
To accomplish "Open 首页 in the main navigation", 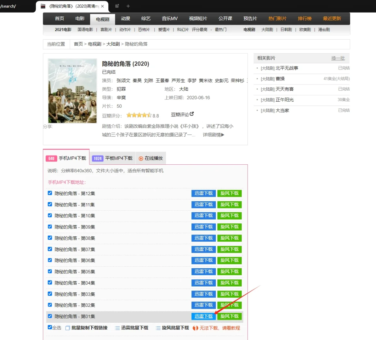I will pyautogui.click(x=60, y=19).
